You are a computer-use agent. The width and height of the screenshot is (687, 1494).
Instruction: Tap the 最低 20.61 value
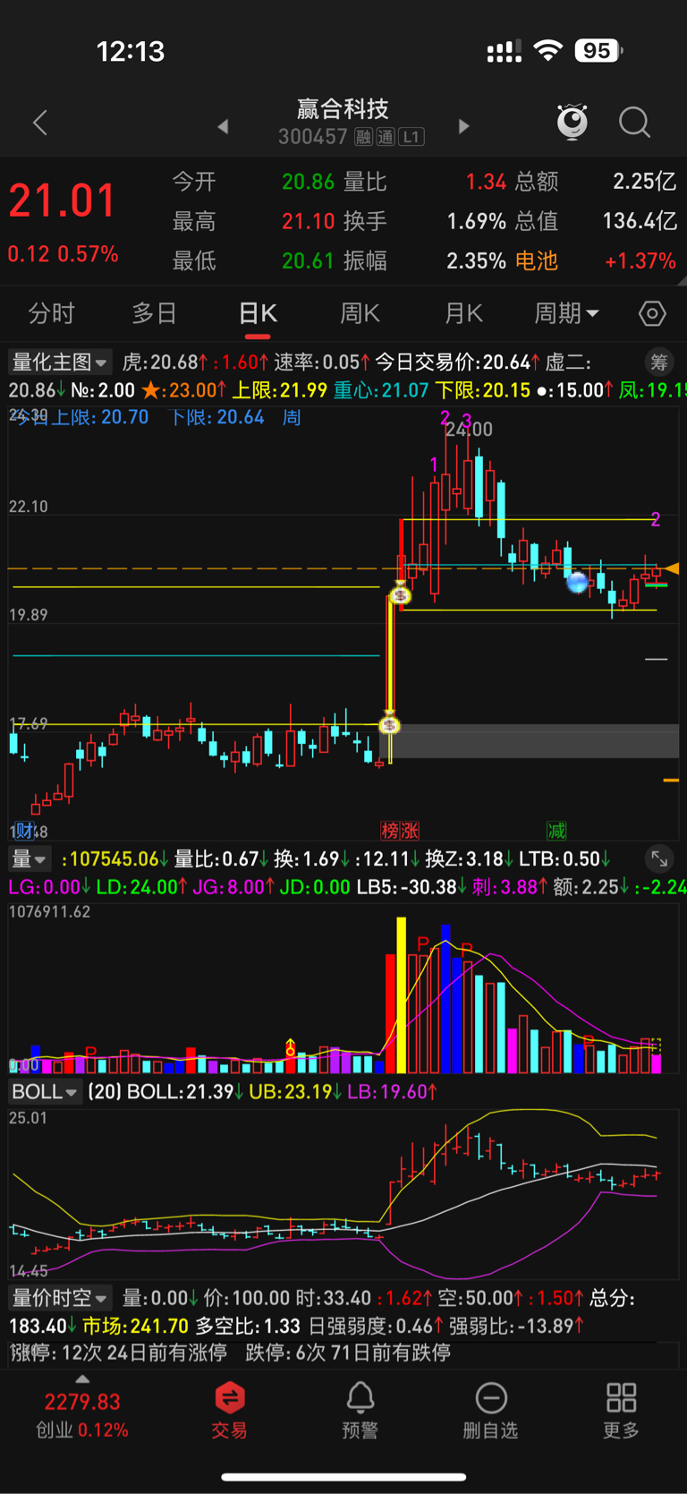308,260
